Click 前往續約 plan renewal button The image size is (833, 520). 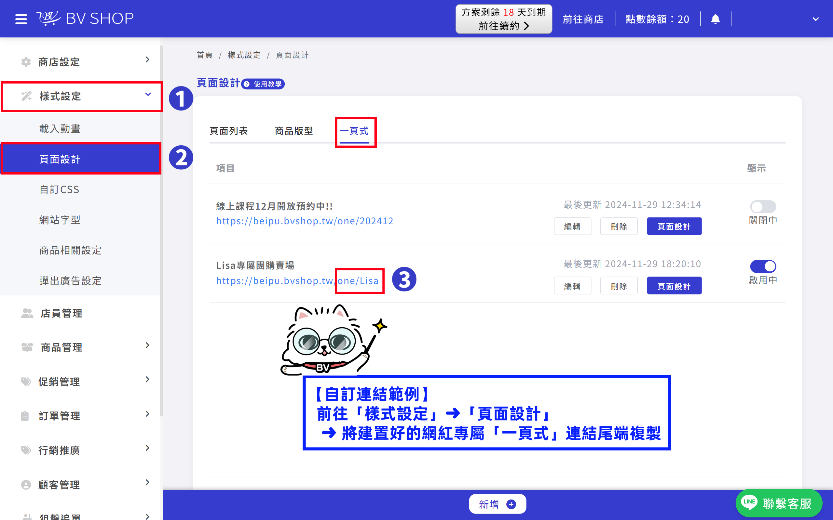point(504,19)
